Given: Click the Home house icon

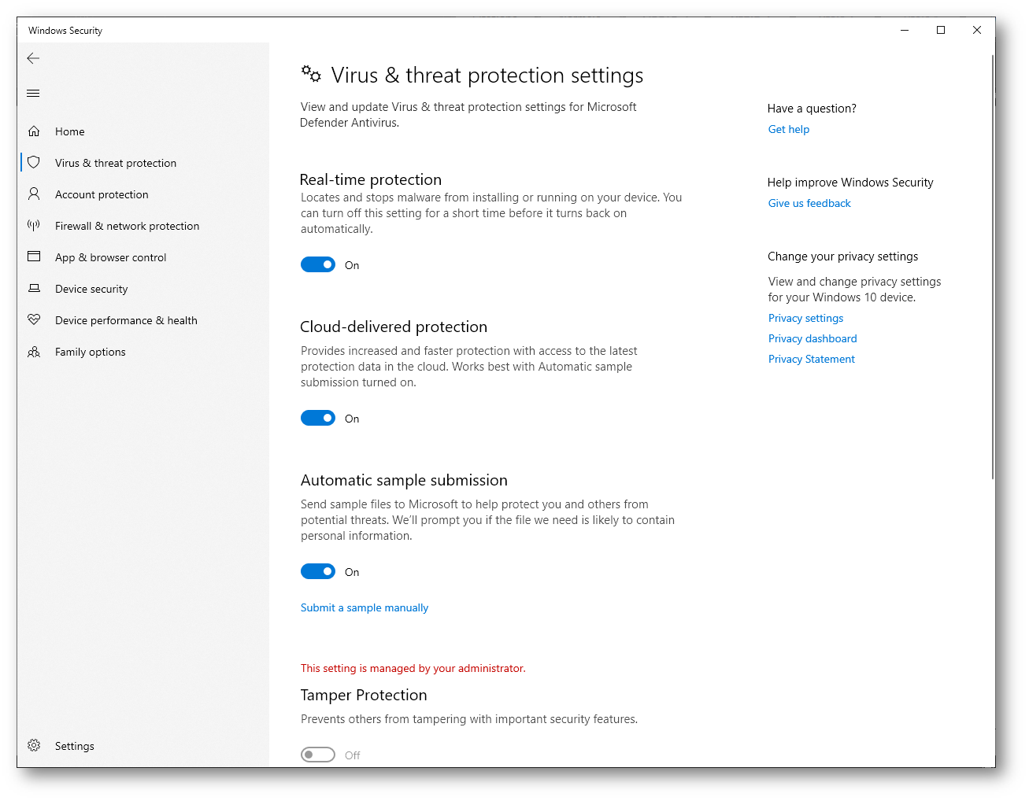Looking at the screenshot, I should (34, 131).
